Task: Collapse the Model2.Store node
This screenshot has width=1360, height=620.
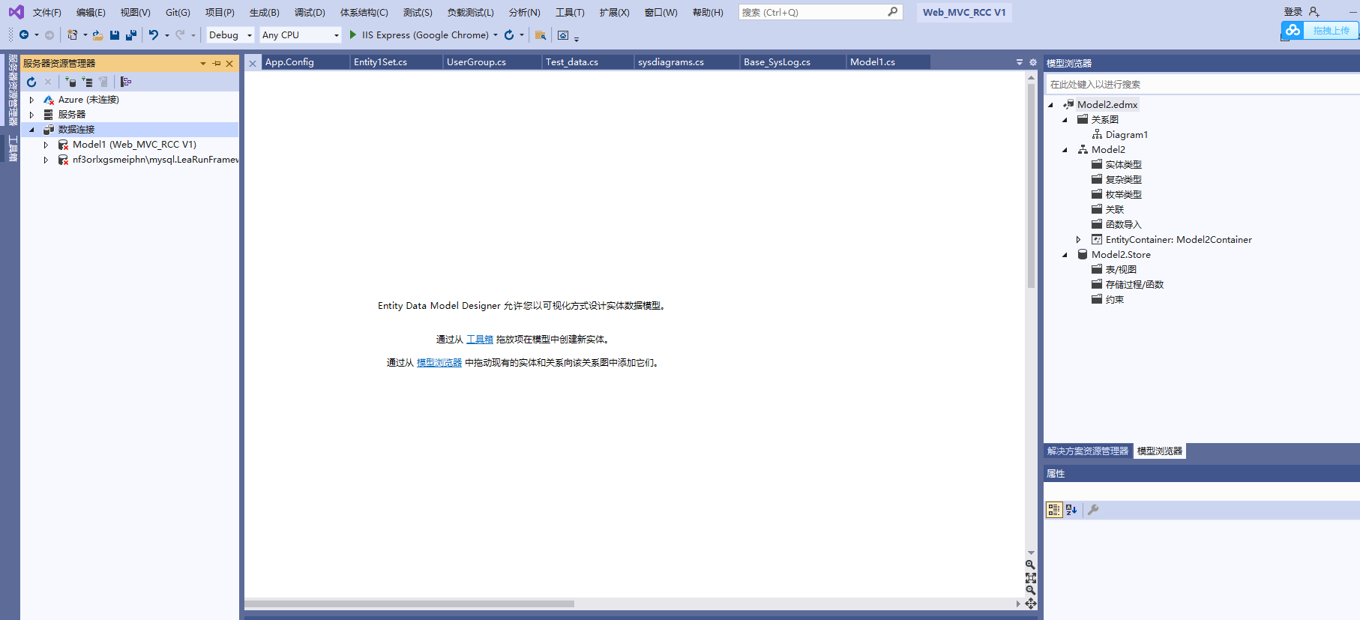Action: [x=1065, y=255]
